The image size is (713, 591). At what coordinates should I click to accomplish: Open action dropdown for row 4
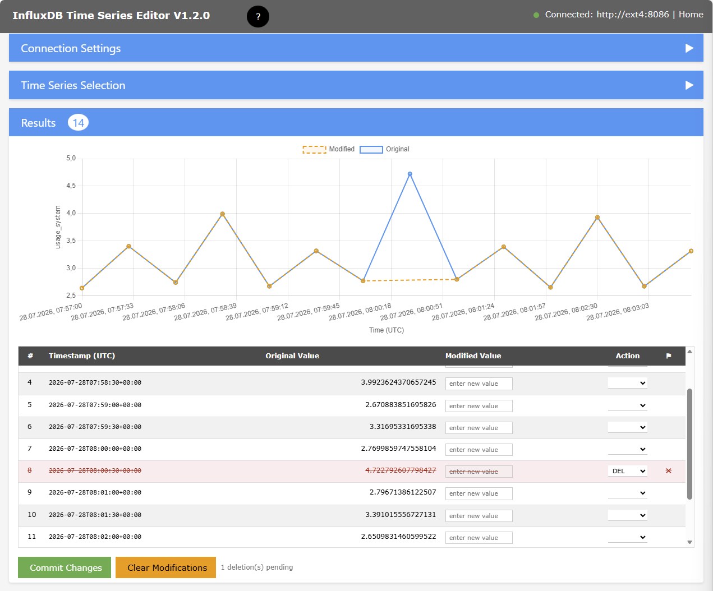(x=628, y=383)
